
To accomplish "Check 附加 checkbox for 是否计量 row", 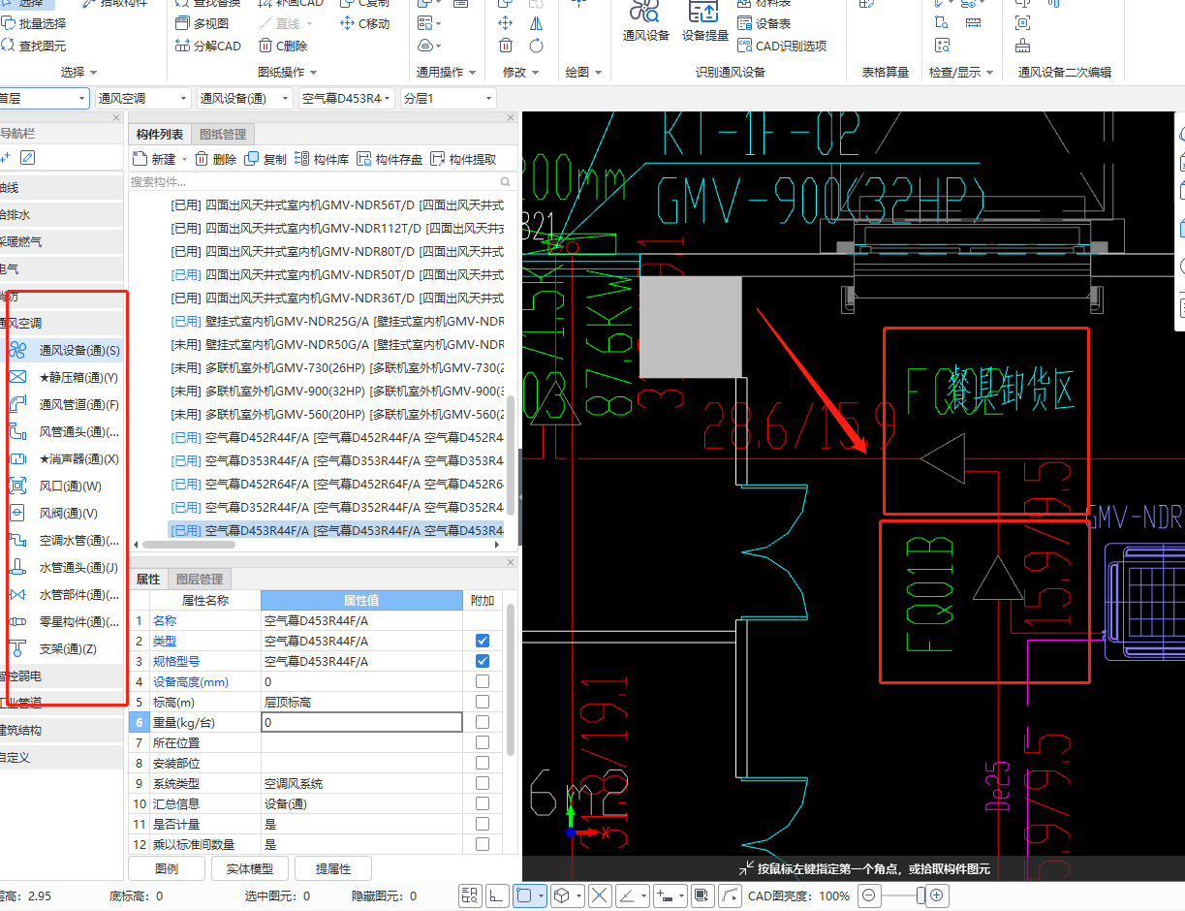I will 483,824.
